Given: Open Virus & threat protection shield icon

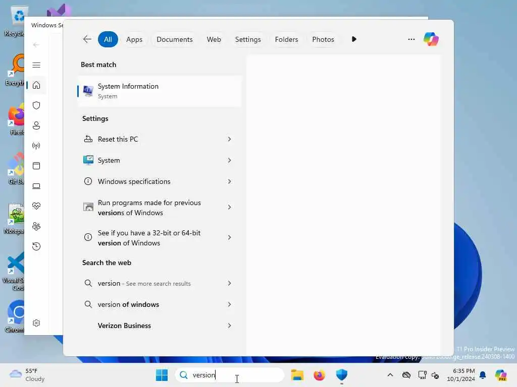Looking at the screenshot, I should [x=36, y=105].
